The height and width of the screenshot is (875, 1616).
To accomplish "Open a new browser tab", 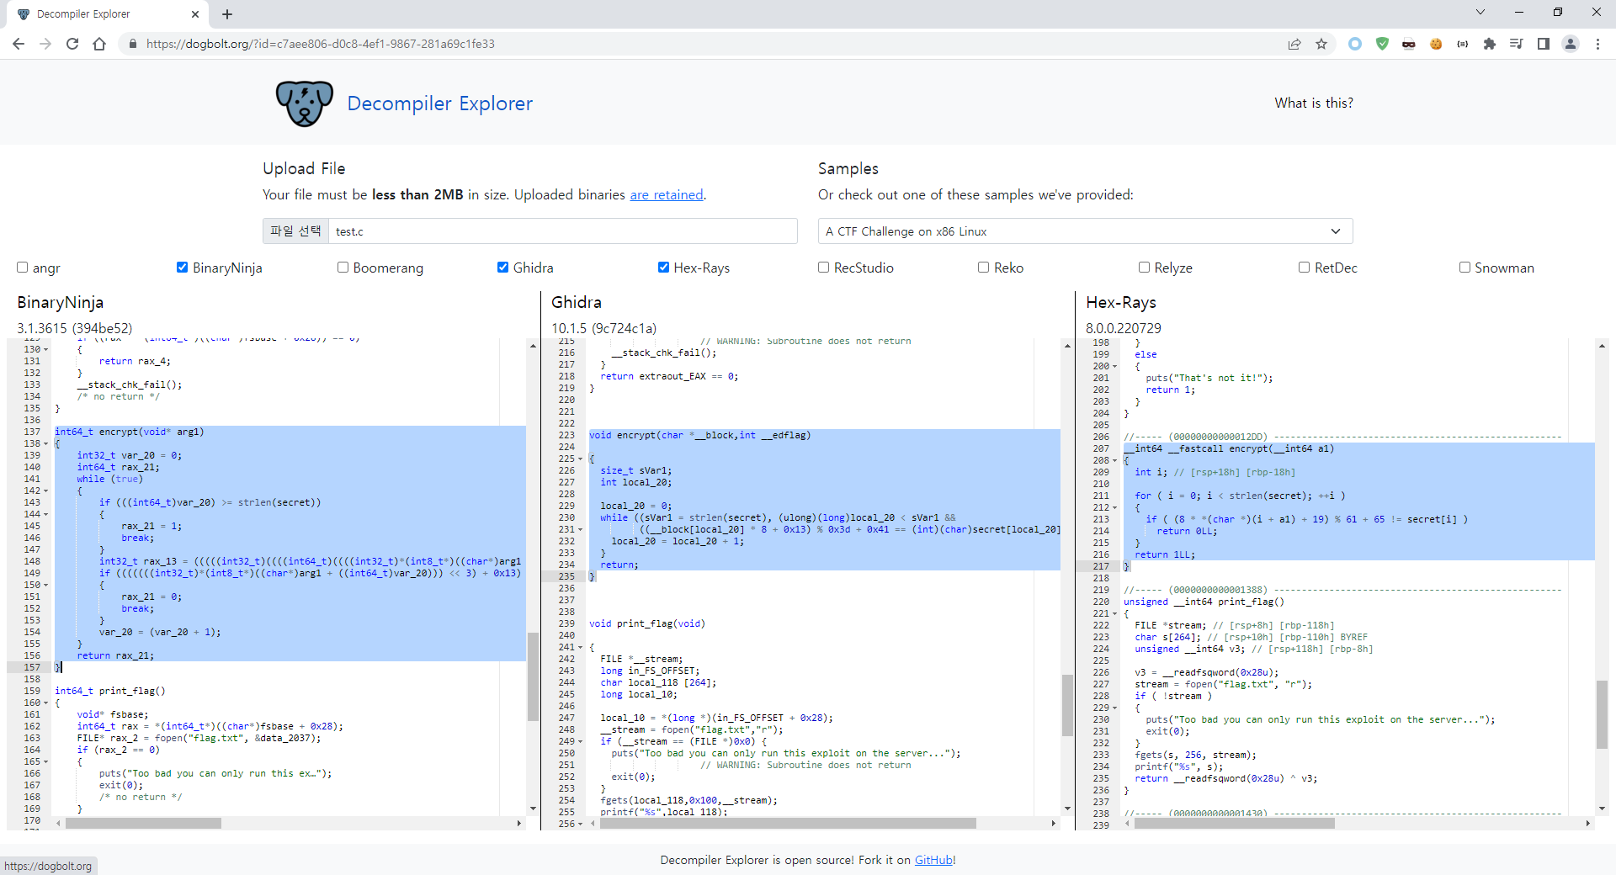I will click(227, 14).
